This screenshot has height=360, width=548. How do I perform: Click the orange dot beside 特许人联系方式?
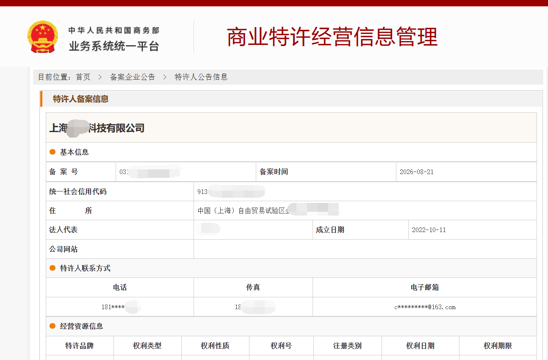tap(53, 268)
